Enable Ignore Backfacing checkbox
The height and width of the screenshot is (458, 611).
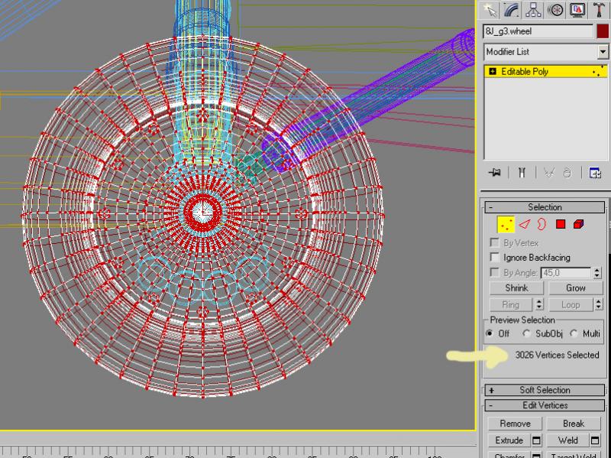494,258
